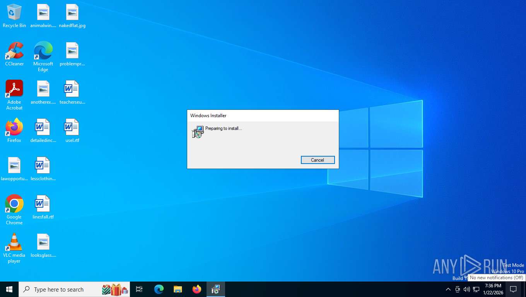Click the Meet Now tray icon
The width and height of the screenshot is (526, 297).
458,289
